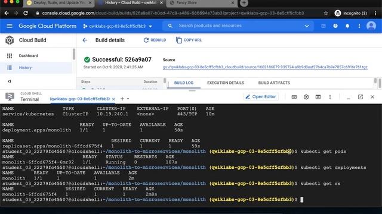This screenshot has height=214, width=382.
Task: Click the Source label
Action: click(169, 60)
